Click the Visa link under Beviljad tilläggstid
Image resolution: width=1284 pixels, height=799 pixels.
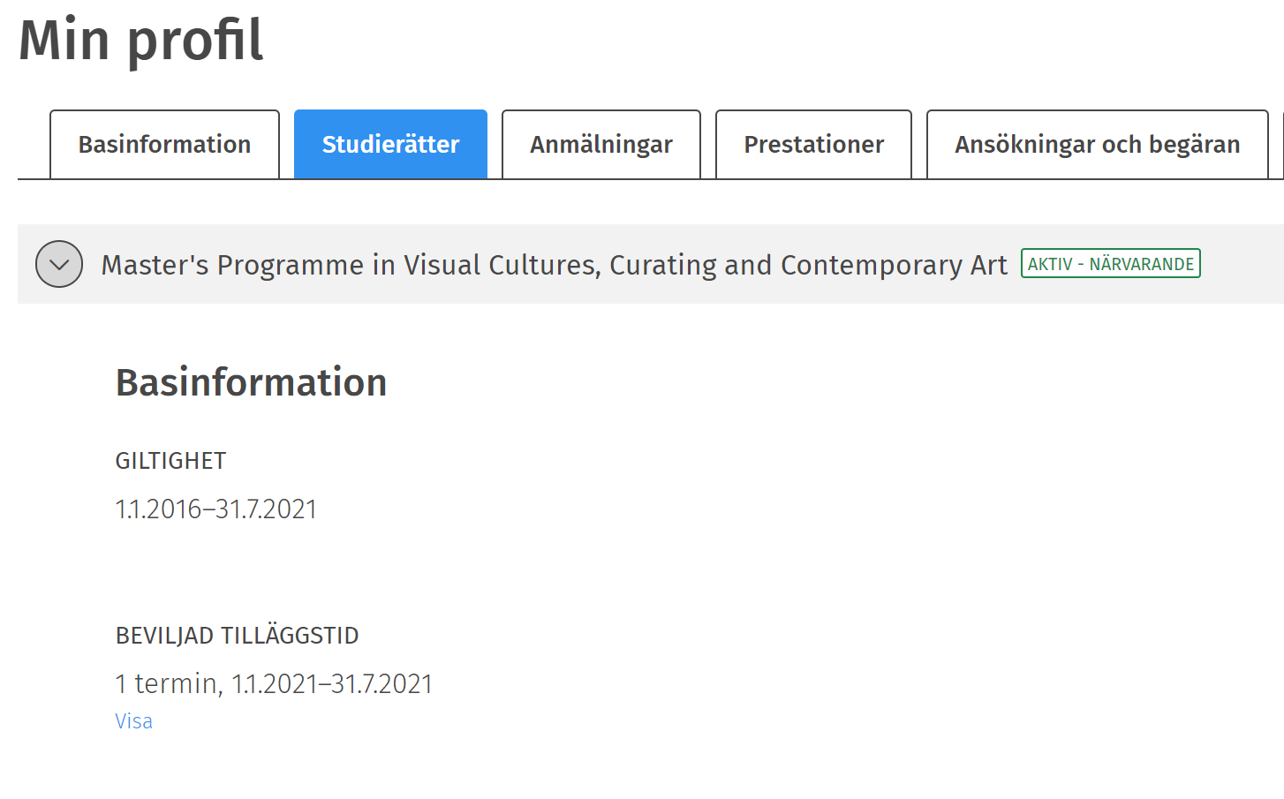coord(133,721)
